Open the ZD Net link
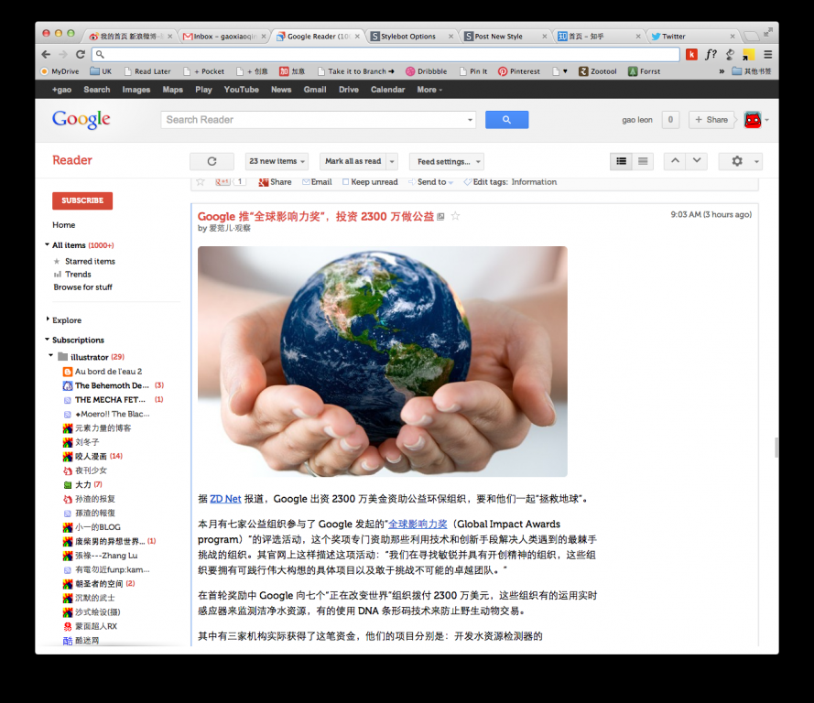This screenshot has height=703, width=814. 225,499
